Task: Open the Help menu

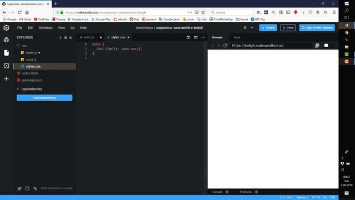Action: (x=83, y=28)
